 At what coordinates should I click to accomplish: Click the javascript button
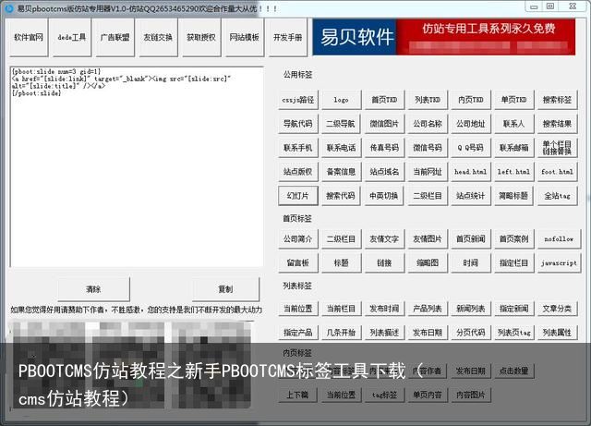tap(559, 262)
